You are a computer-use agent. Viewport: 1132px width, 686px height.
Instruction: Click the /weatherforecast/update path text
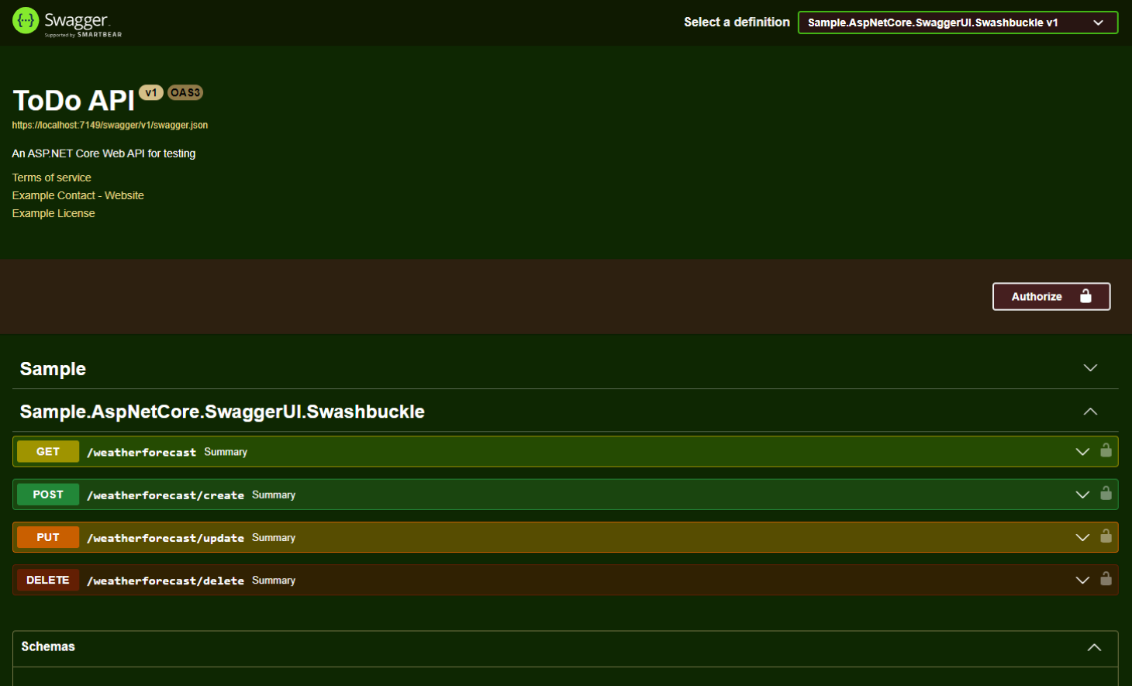[x=165, y=537]
